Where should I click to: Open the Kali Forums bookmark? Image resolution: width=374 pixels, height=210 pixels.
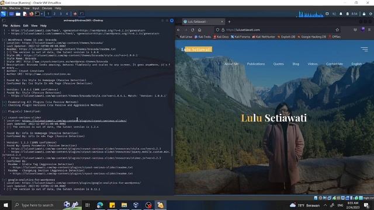point(240,37)
